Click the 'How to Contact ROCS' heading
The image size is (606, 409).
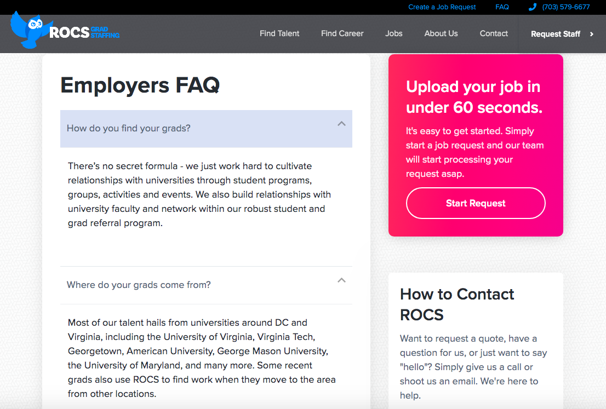click(457, 304)
